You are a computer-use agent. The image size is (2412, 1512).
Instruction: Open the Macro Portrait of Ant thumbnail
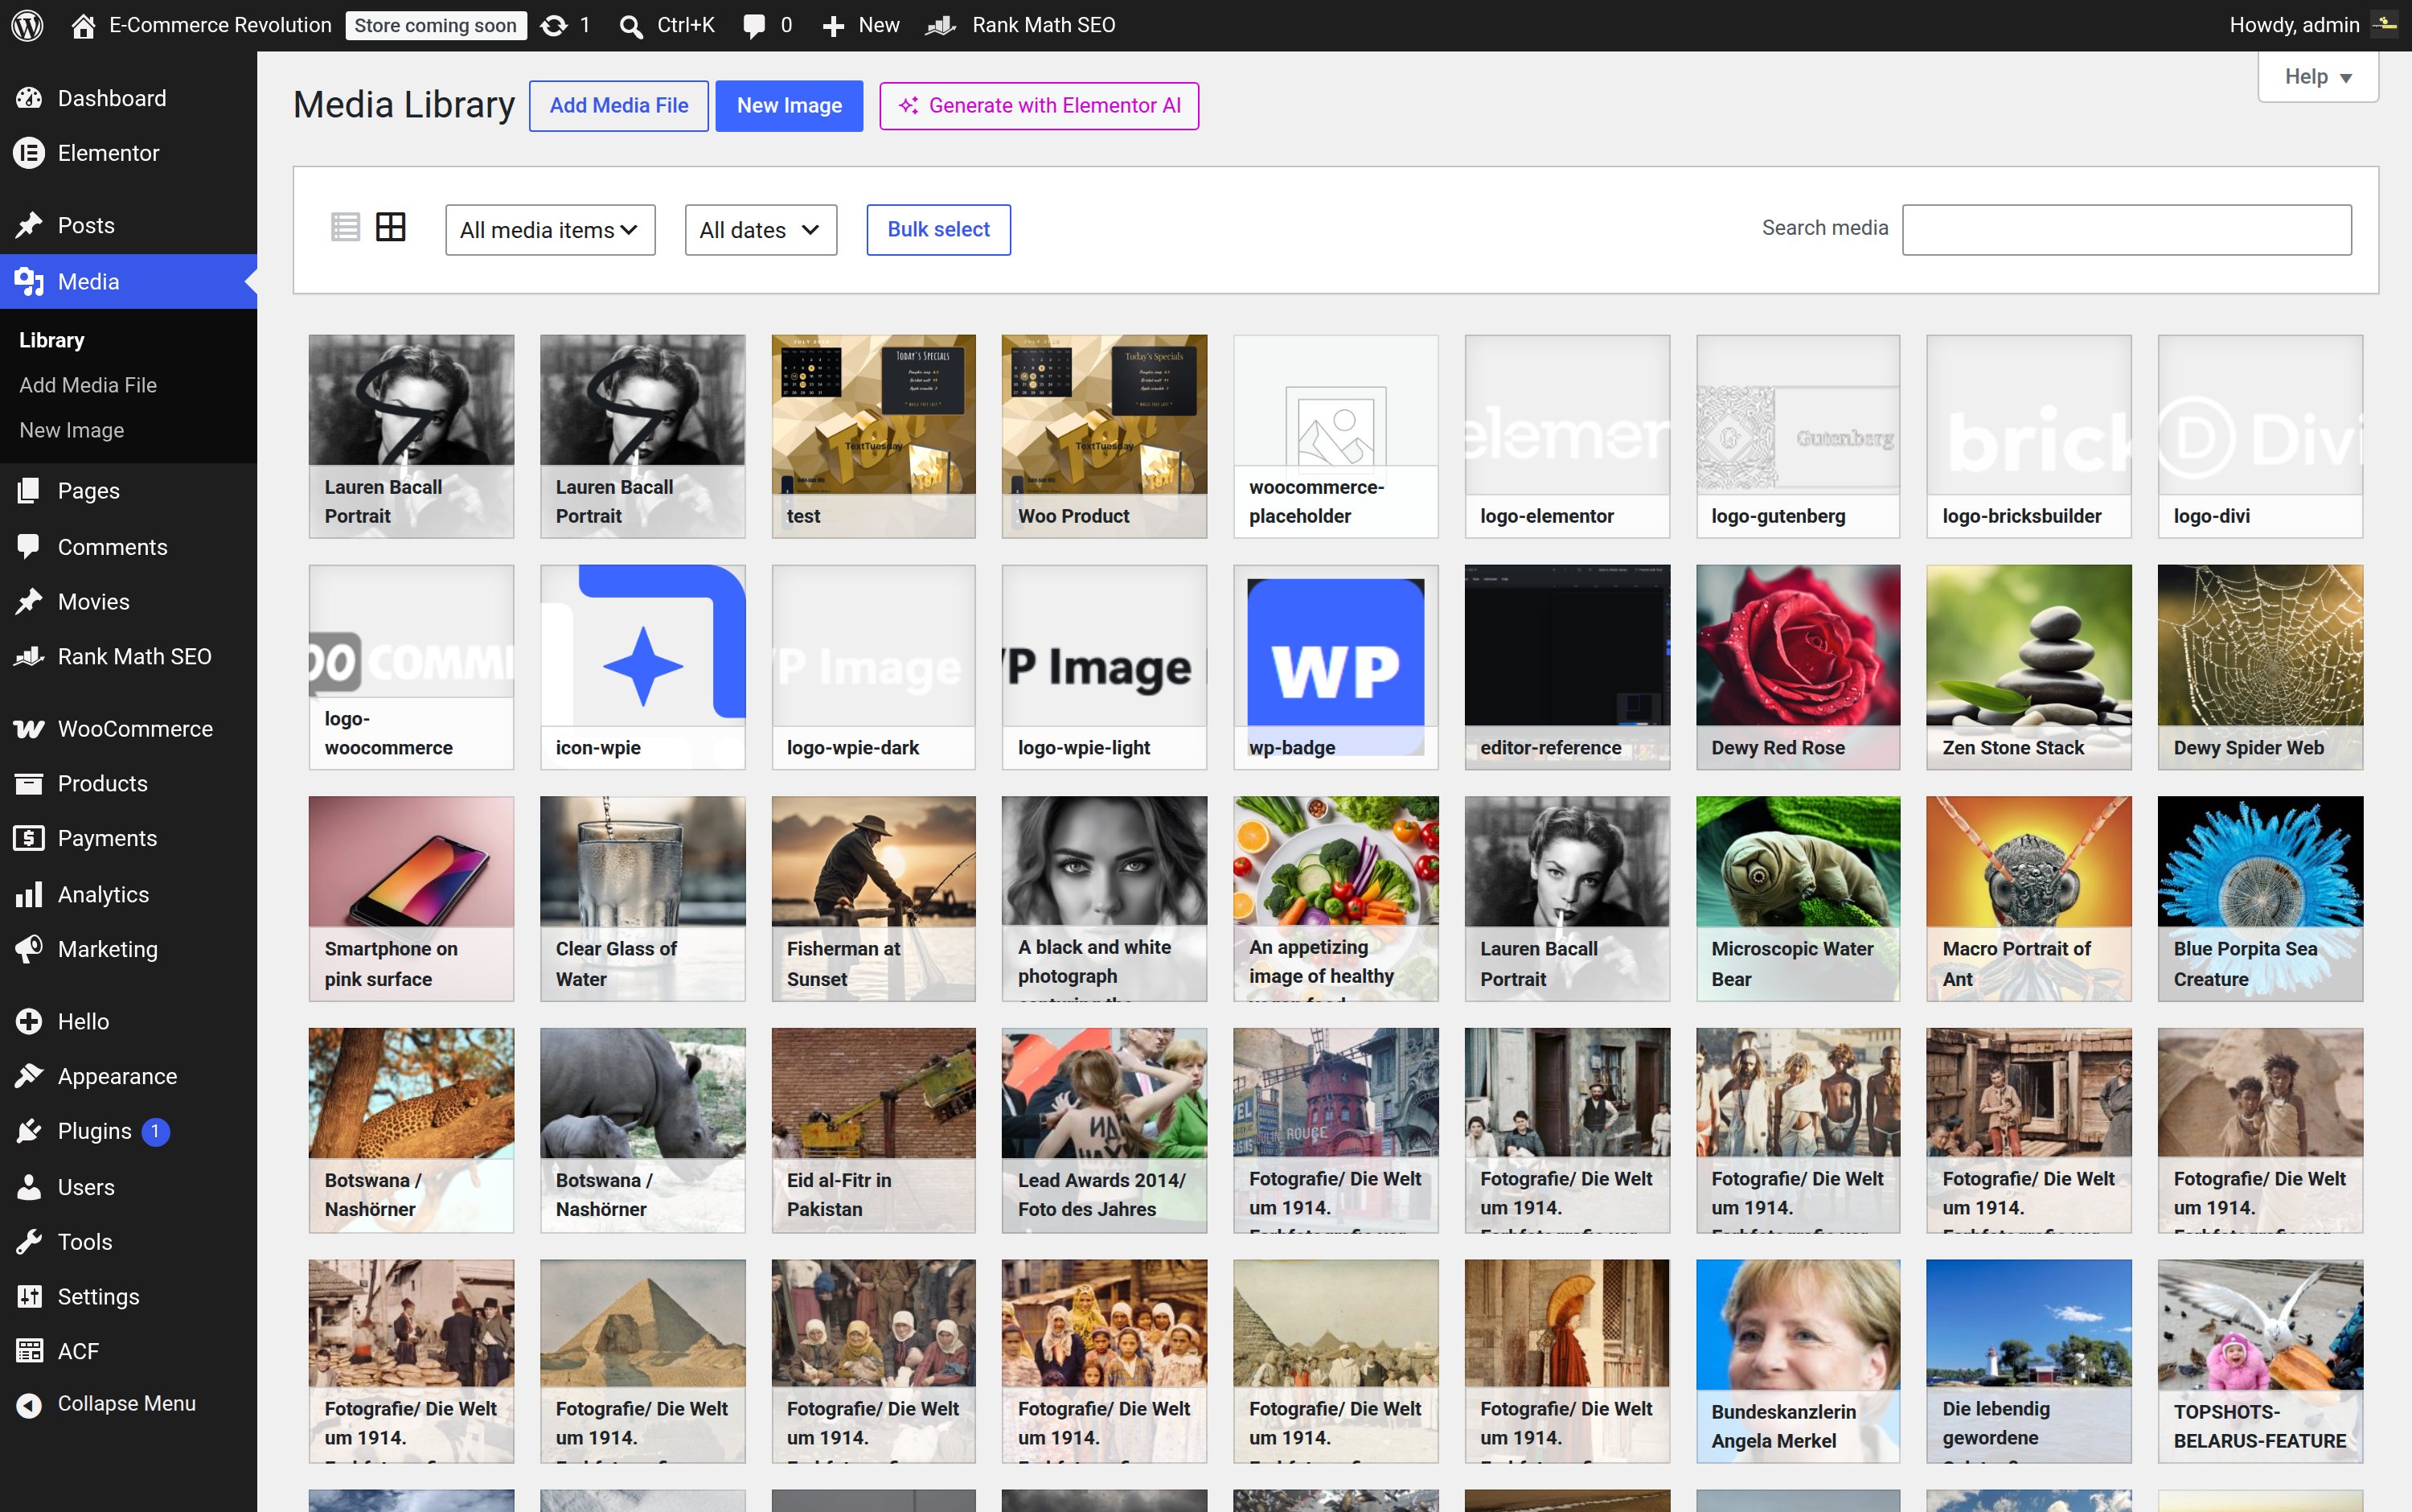click(2029, 899)
